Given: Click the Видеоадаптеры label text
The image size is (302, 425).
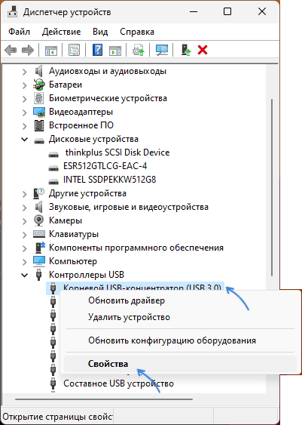Looking at the screenshot, I should pos(81,112).
